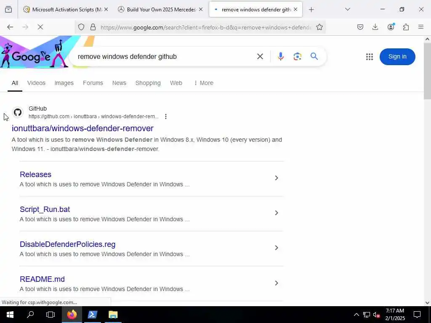The image size is (431, 323).
Task: Click the page vertical scrollbar thumb
Action: [427, 71]
